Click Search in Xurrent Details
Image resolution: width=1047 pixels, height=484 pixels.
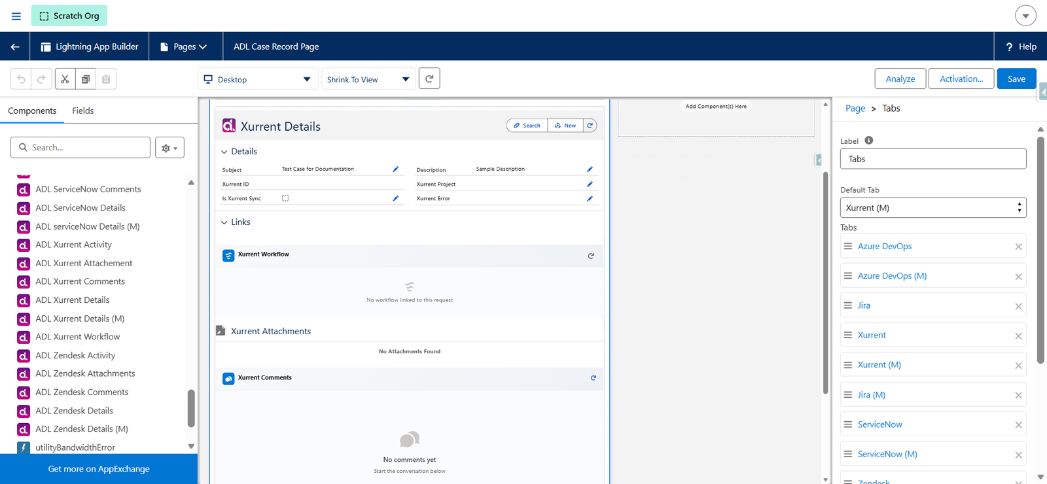tap(527, 126)
